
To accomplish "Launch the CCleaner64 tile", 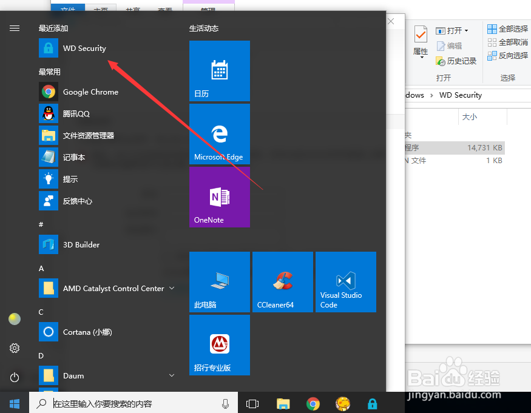I will click(282, 281).
